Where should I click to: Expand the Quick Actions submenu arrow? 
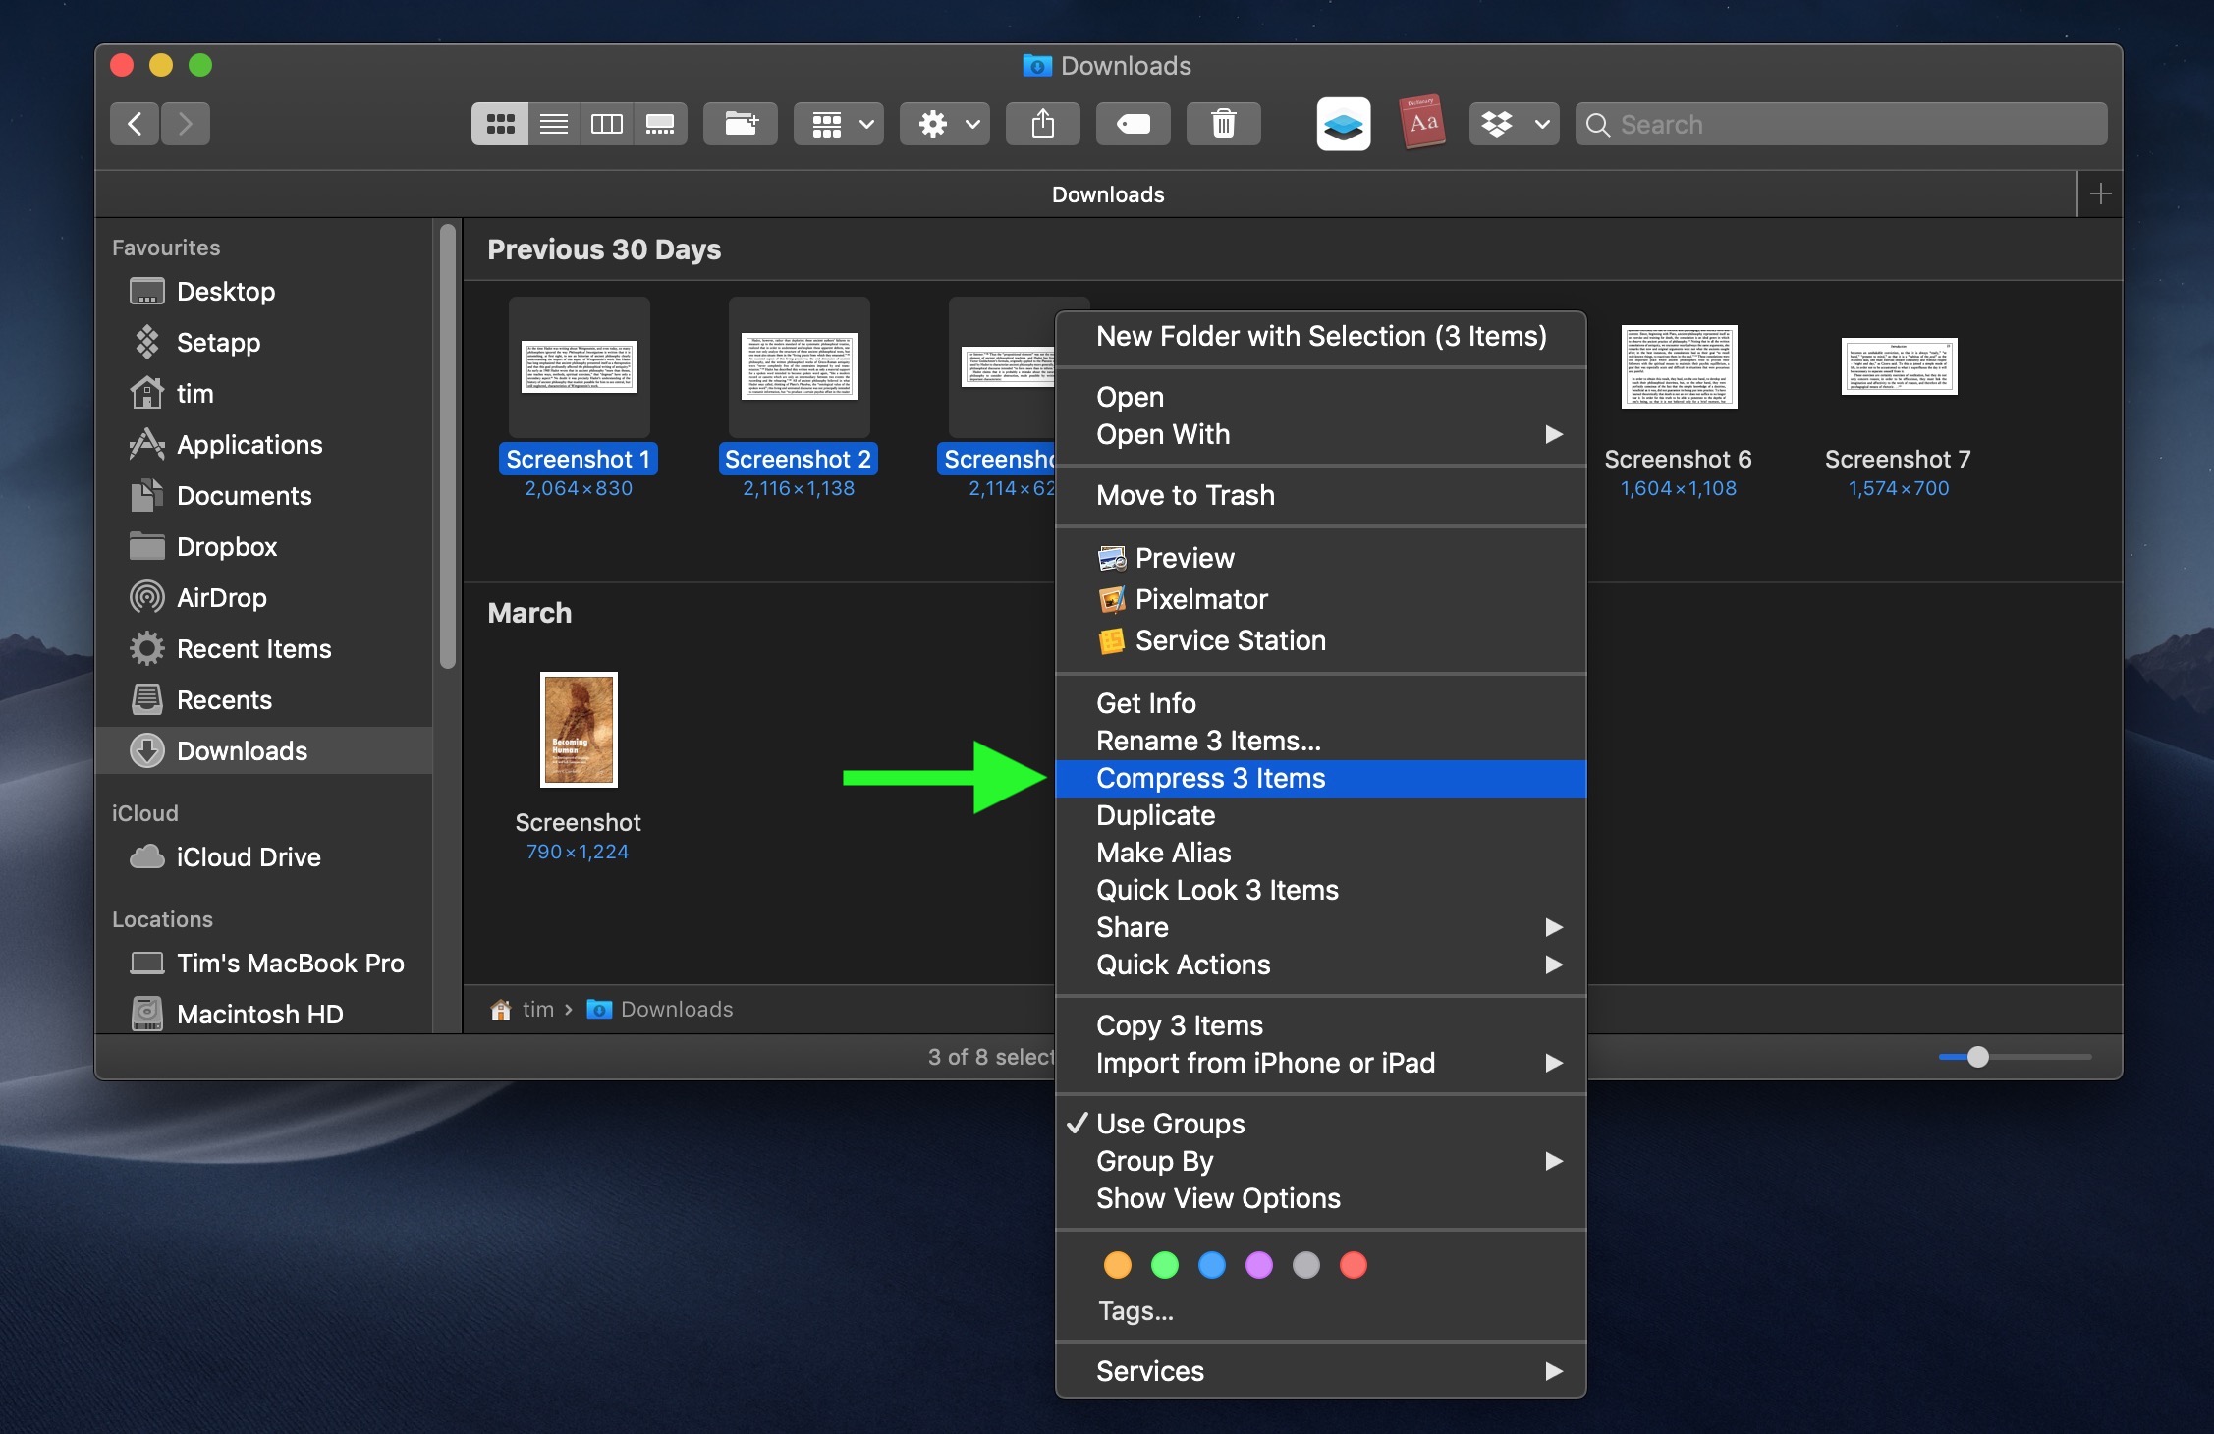pos(1551,965)
